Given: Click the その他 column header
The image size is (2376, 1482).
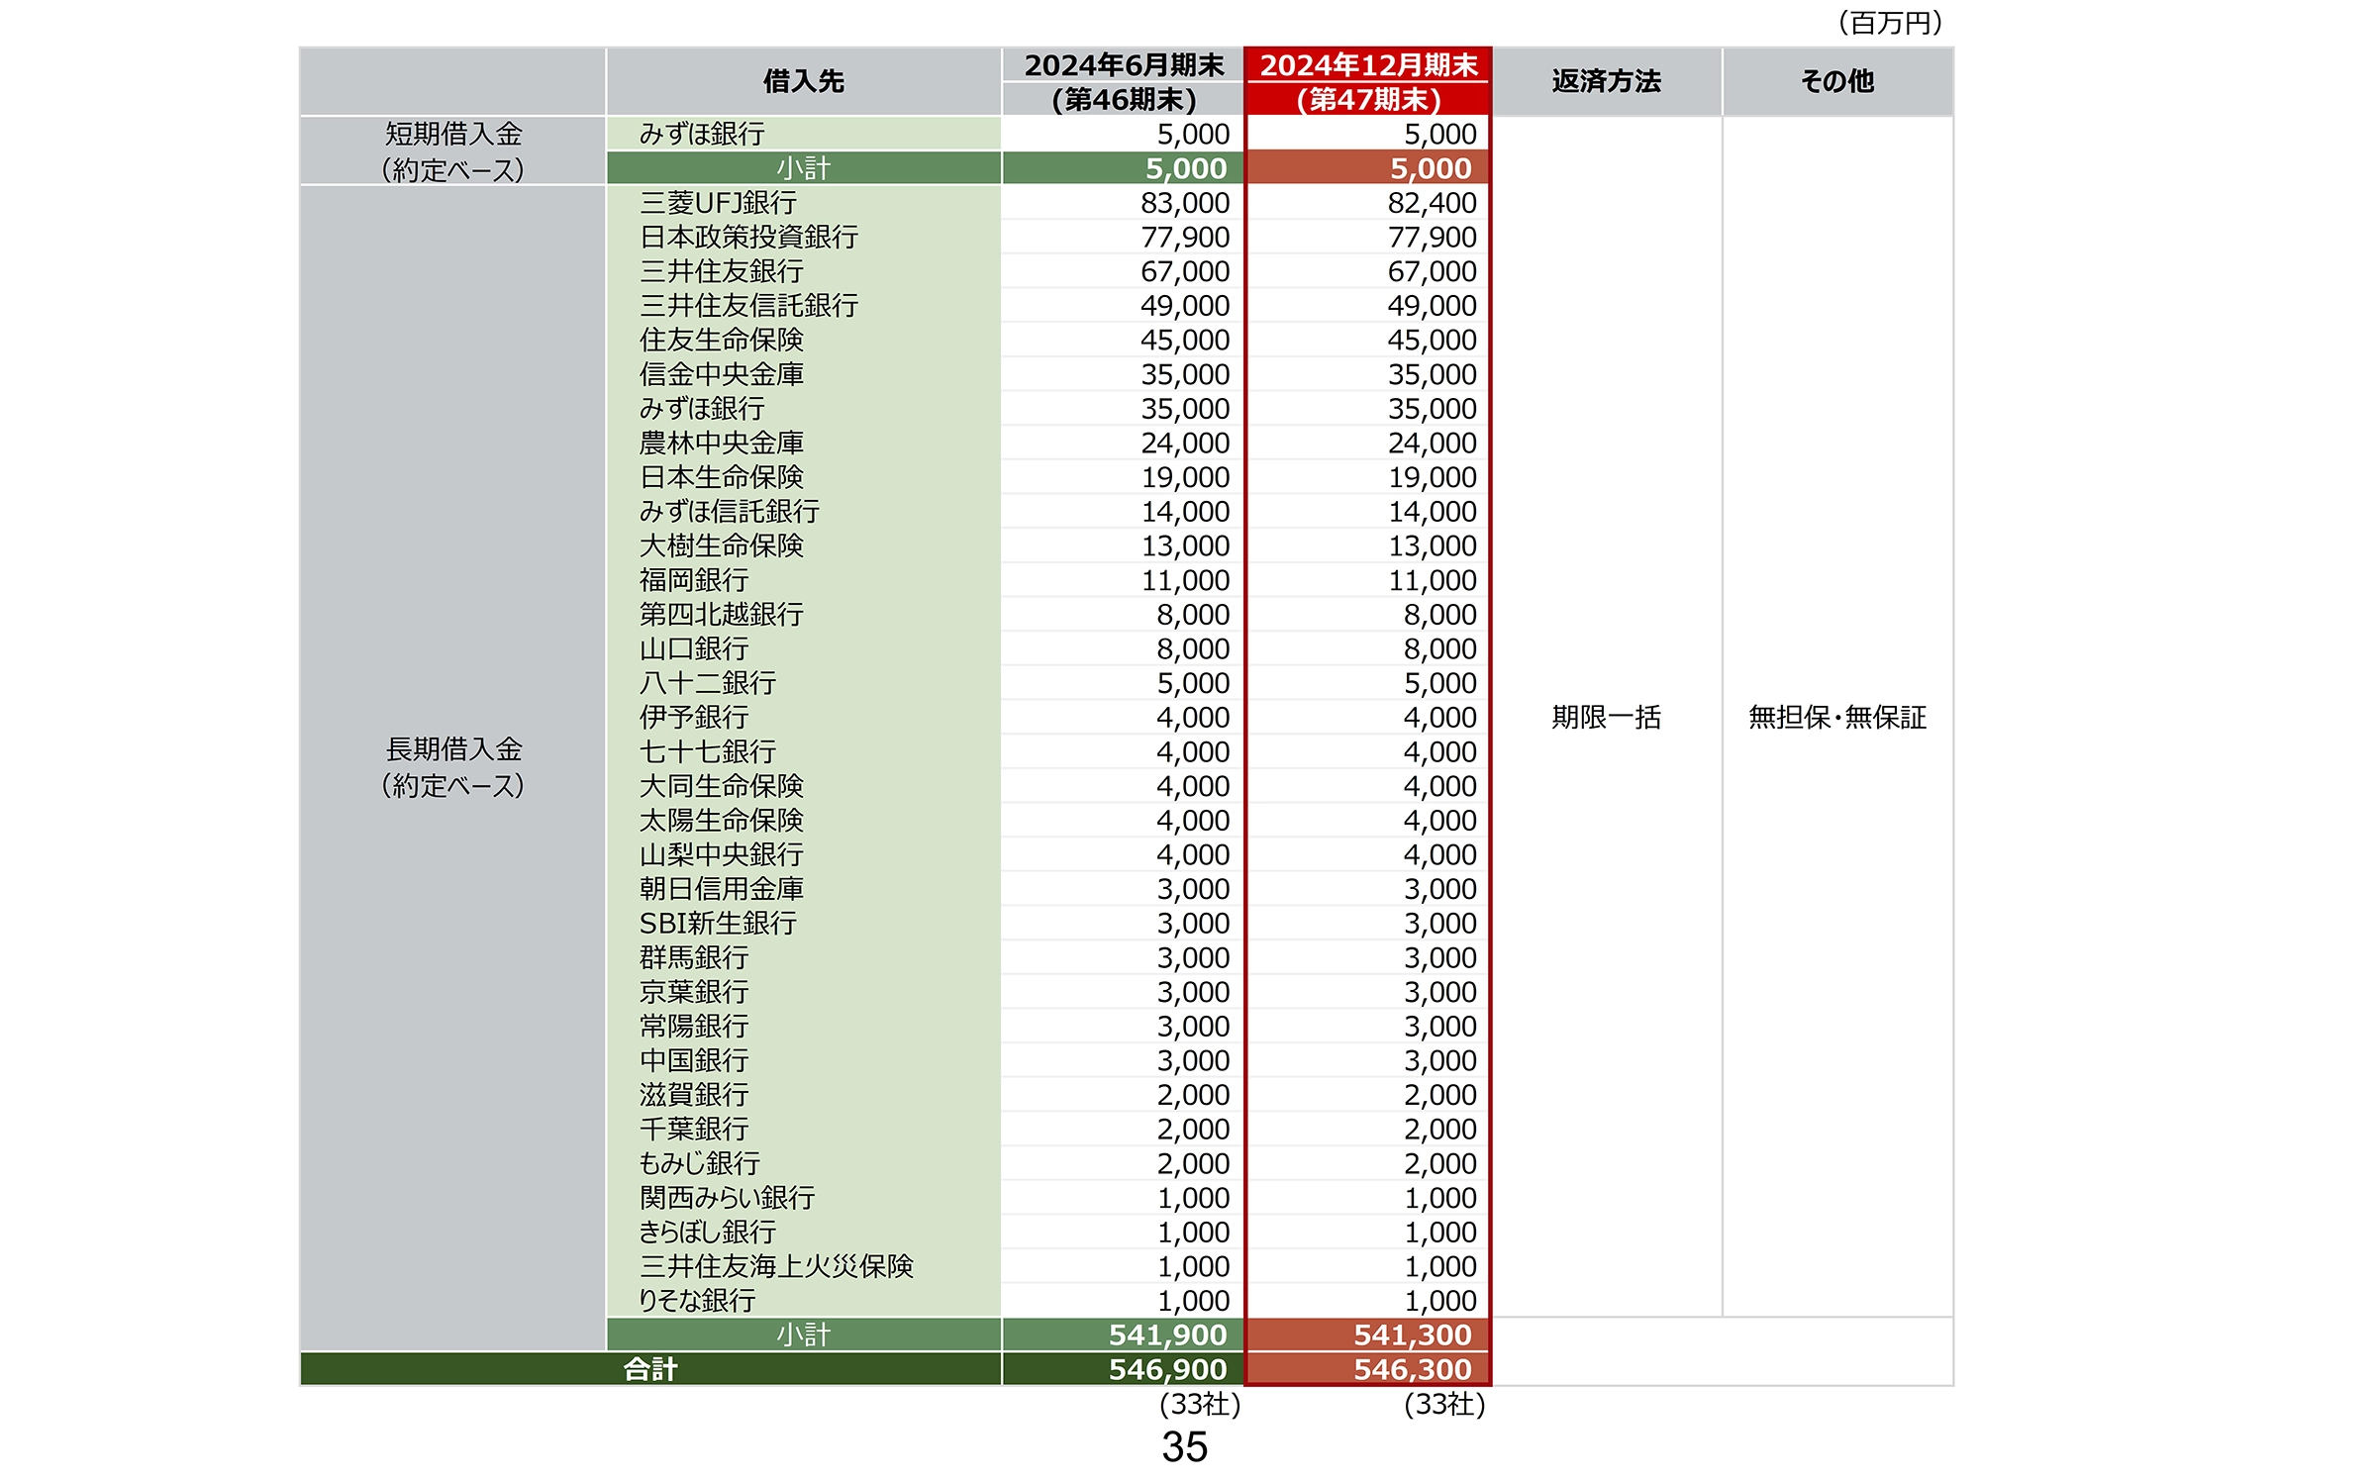Looking at the screenshot, I should coord(1837,81).
